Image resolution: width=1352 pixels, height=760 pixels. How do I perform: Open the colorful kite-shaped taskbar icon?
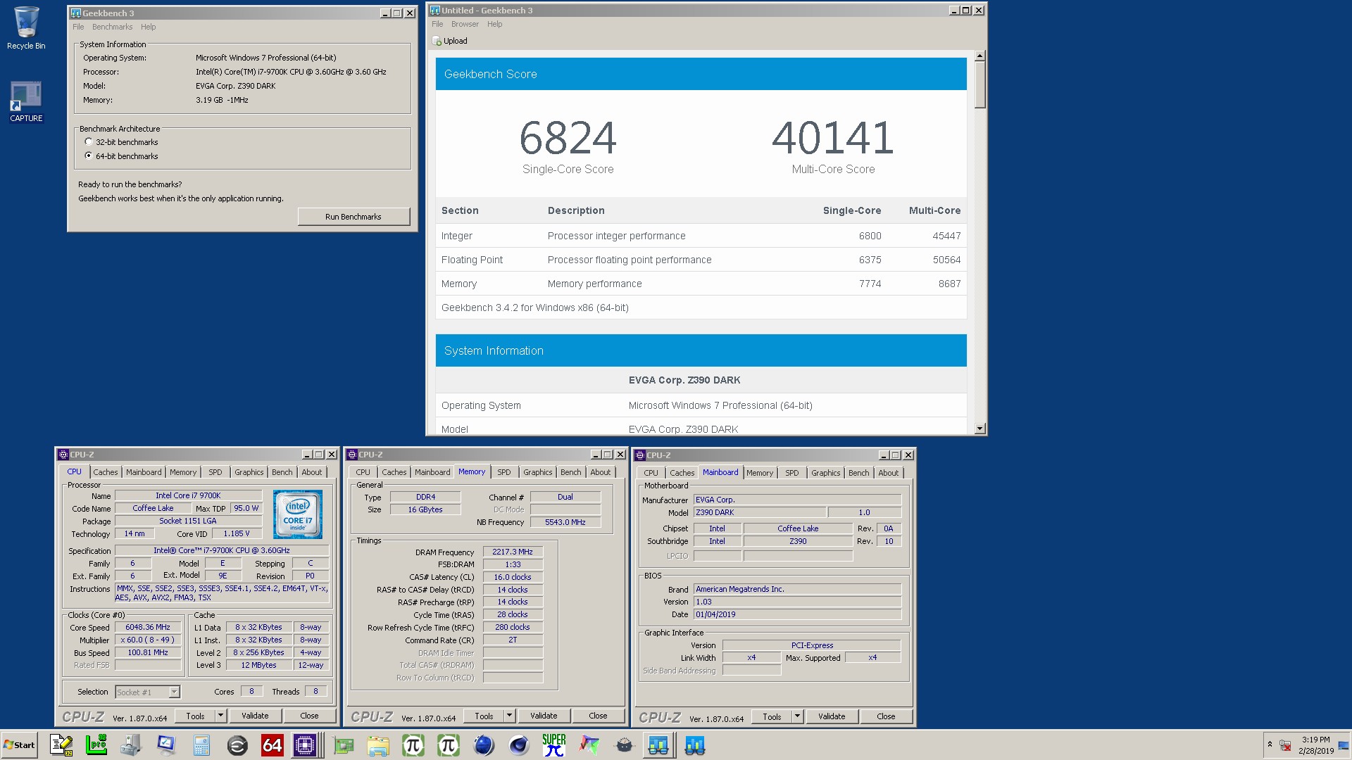589,745
